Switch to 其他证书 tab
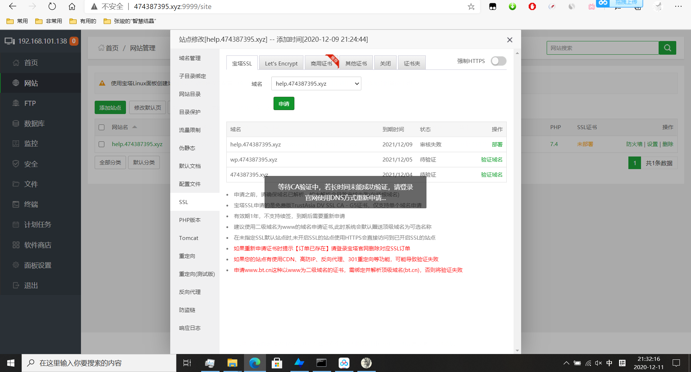 pos(356,63)
